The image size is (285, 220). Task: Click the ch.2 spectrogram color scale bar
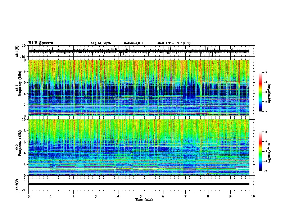point(261,151)
